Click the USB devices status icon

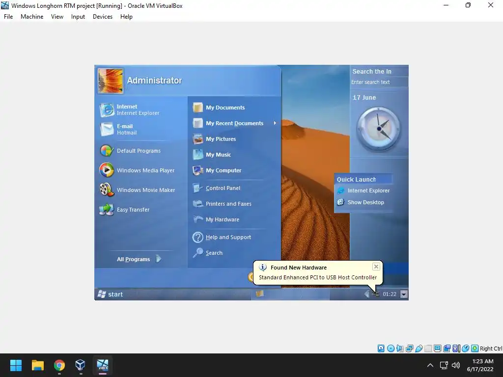(x=419, y=349)
